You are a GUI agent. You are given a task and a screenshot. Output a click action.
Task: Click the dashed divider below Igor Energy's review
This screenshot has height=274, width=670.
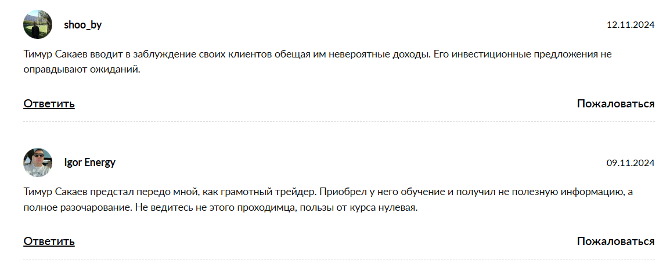[x=338, y=259]
